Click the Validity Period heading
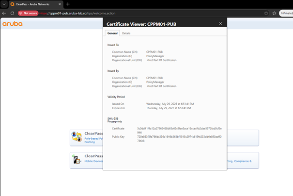 [x=116, y=97]
